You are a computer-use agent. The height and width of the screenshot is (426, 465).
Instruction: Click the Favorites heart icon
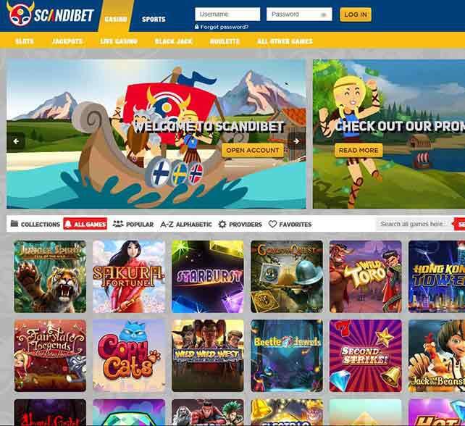pyautogui.click(x=272, y=224)
